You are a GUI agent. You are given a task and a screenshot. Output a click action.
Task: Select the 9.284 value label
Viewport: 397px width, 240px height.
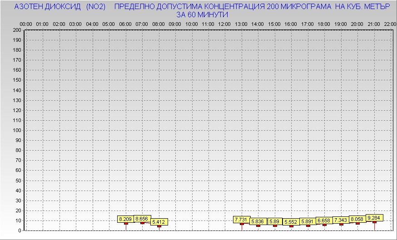tap(374, 217)
